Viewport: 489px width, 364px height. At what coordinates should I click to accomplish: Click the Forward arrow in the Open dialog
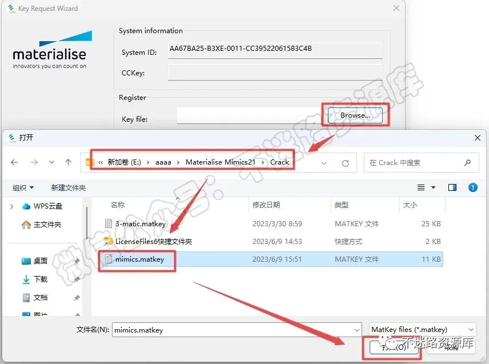[34, 162]
